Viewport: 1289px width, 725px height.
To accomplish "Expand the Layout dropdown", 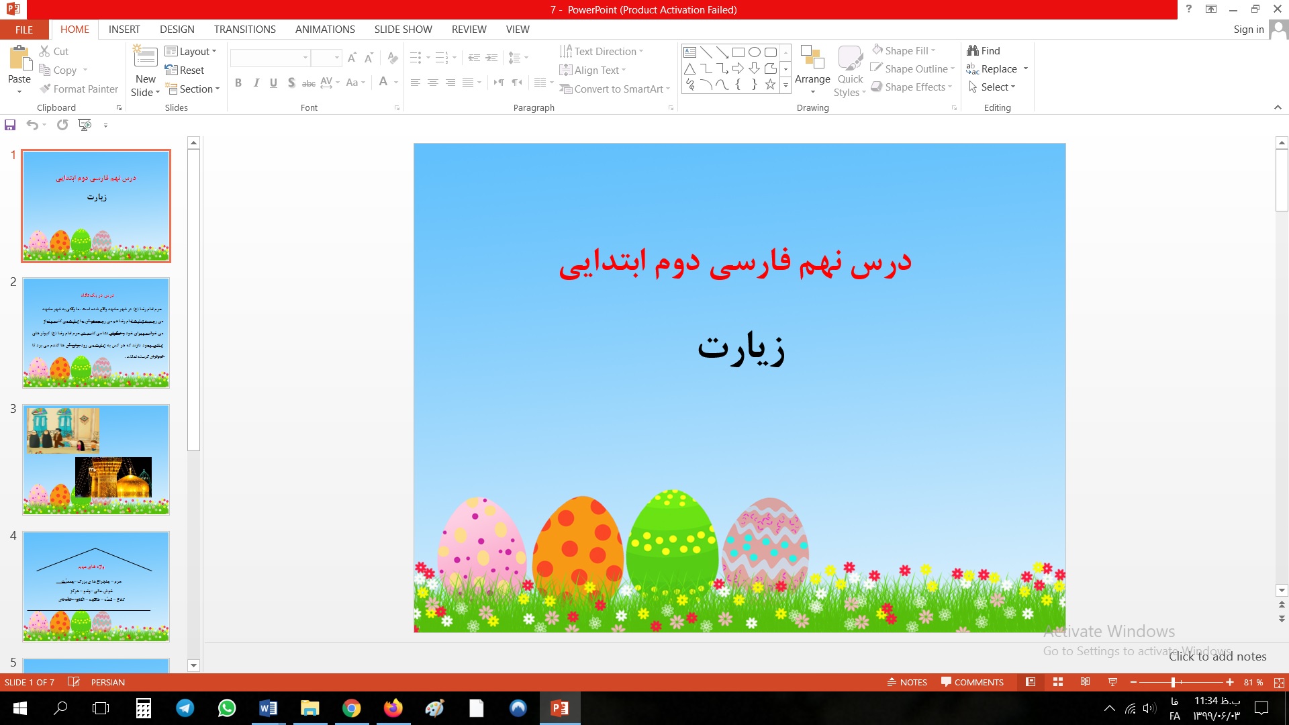I will [191, 51].
